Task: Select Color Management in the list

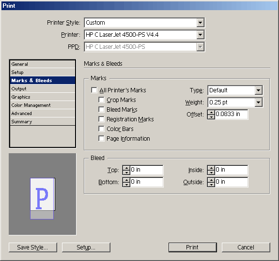Action: point(43,105)
